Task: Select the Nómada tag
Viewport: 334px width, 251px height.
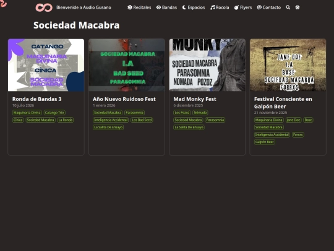Action: tap(200, 112)
